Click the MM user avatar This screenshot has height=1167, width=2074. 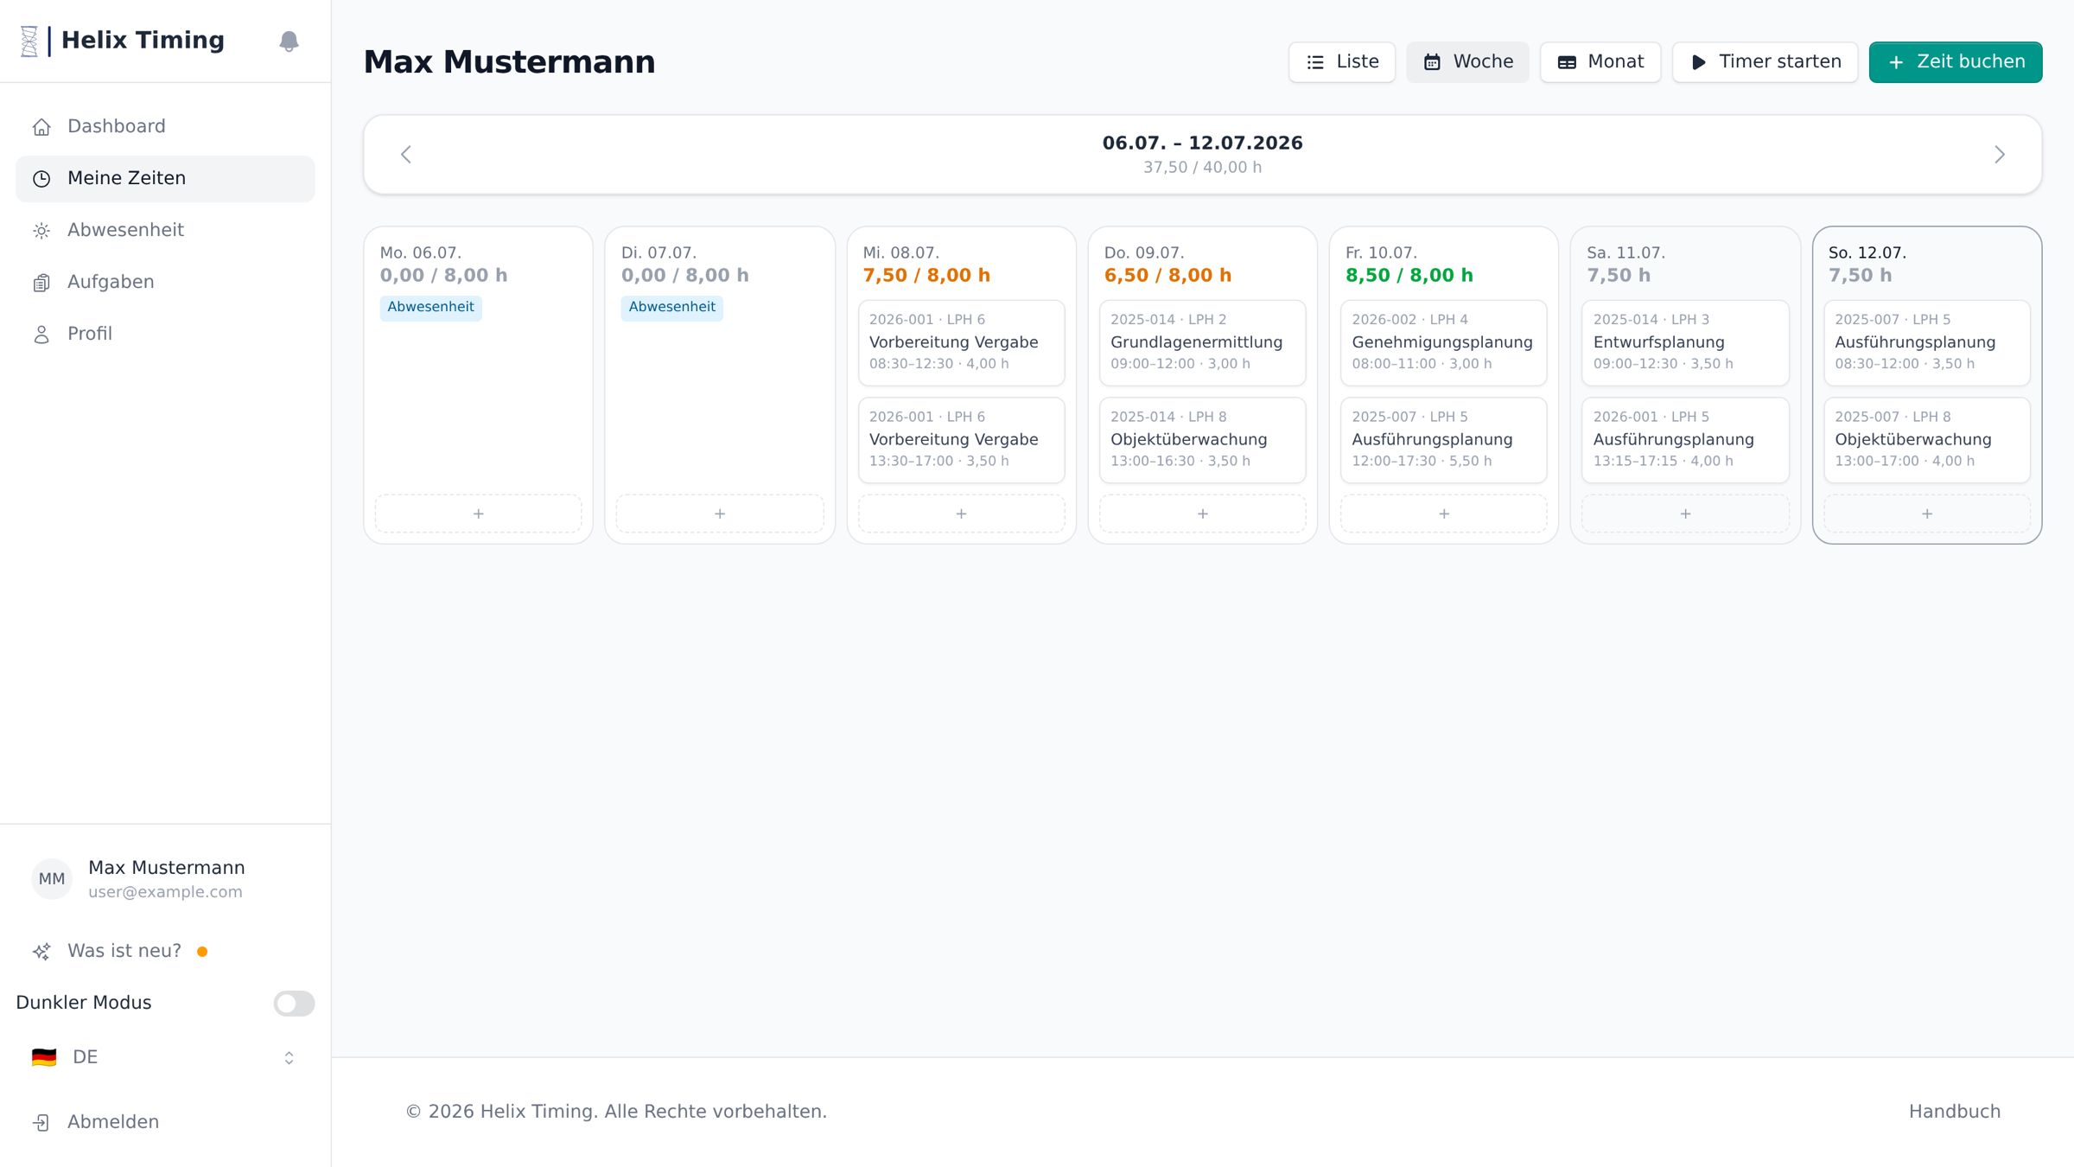tap(52, 879)
